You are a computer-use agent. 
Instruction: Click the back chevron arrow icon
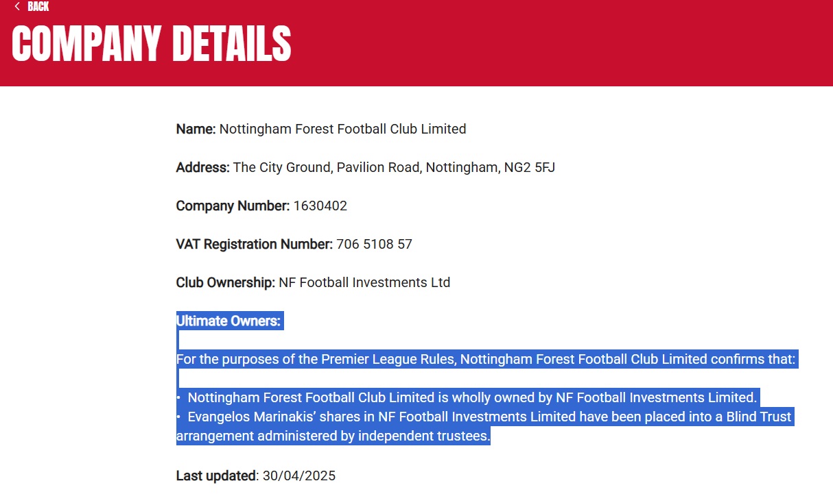click(17, 6)
